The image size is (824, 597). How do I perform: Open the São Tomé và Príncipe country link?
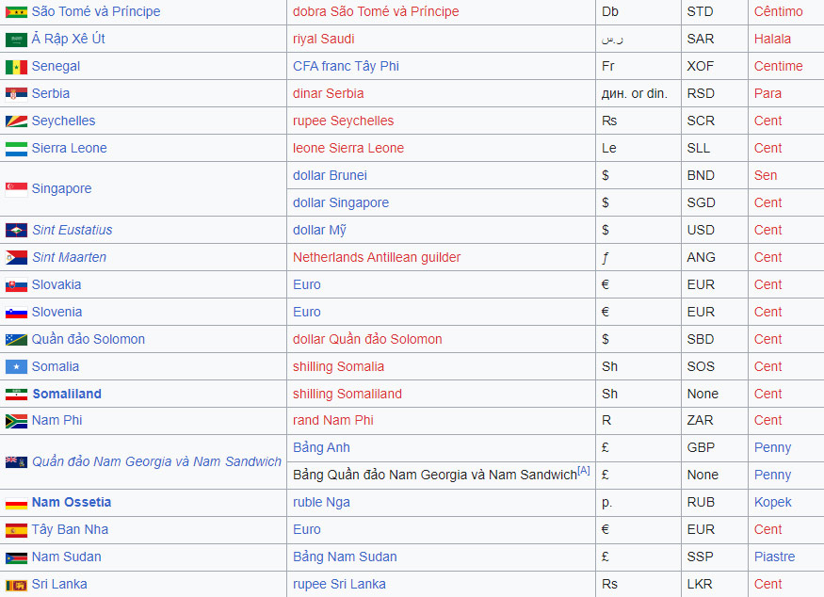click(96, 12)
